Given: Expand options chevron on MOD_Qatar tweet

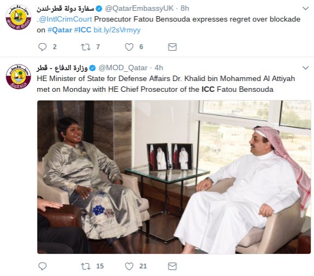Looking at the screenshot, I should [x=305, y=68].
